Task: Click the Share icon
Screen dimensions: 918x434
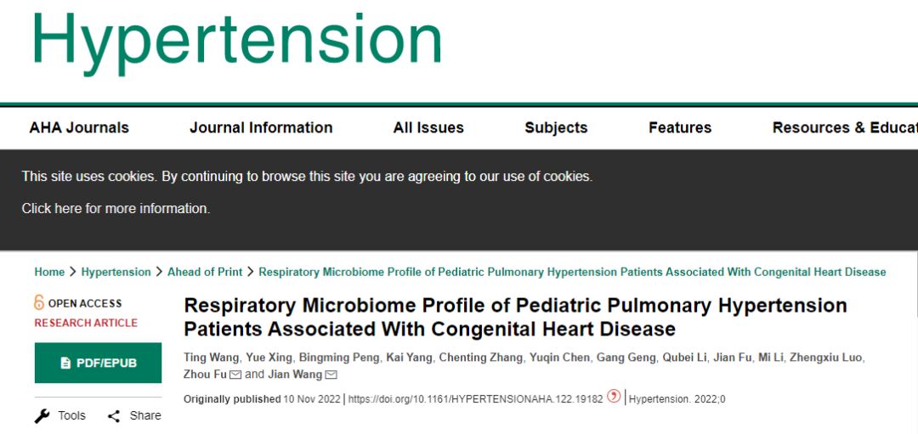Action: click(114, 415)
